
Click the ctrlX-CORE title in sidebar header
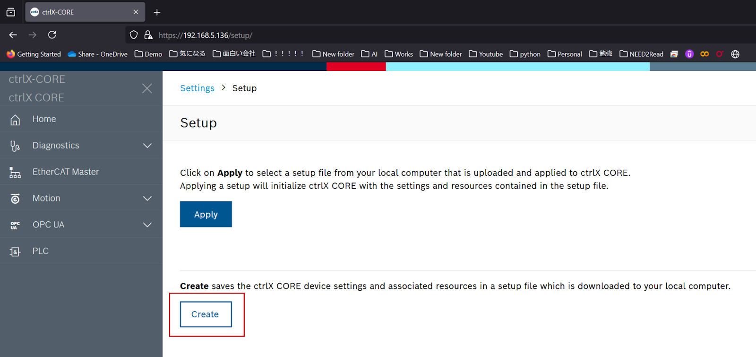click(x=37, y=79)
